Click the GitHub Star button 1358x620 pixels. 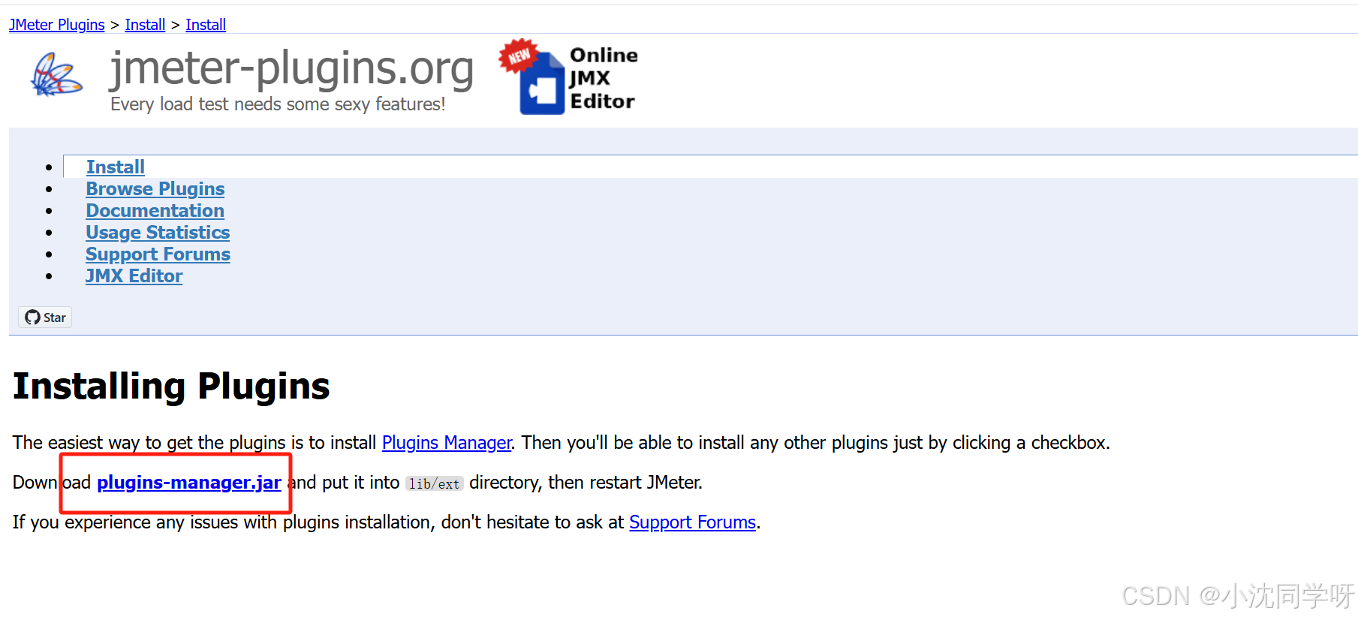(45, 318)
